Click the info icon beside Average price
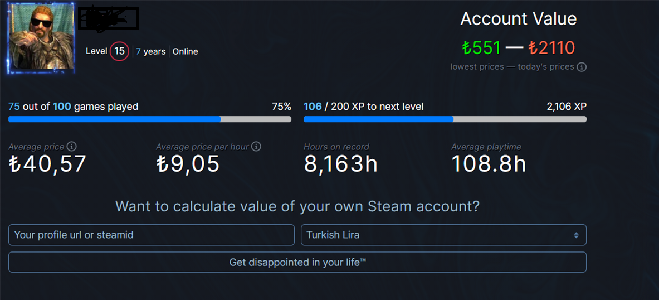This screenshot has width=659, height=300. tap(72, 147)
